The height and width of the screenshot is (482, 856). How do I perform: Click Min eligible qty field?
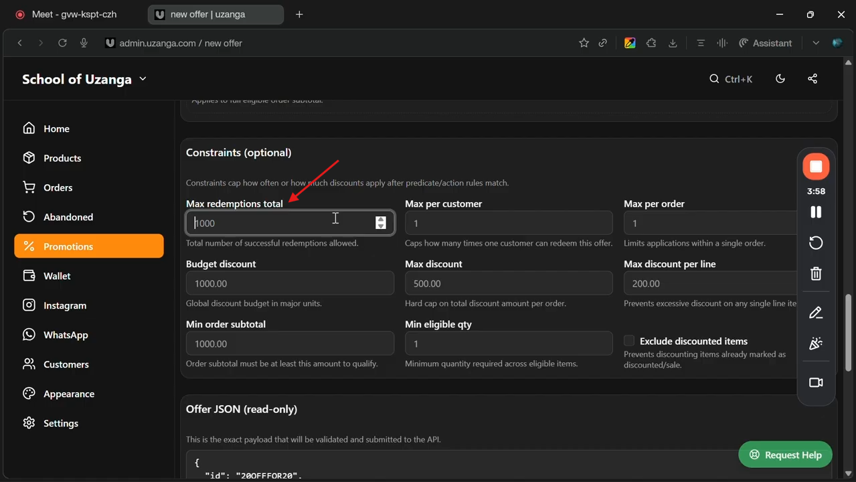coord(509,343)
